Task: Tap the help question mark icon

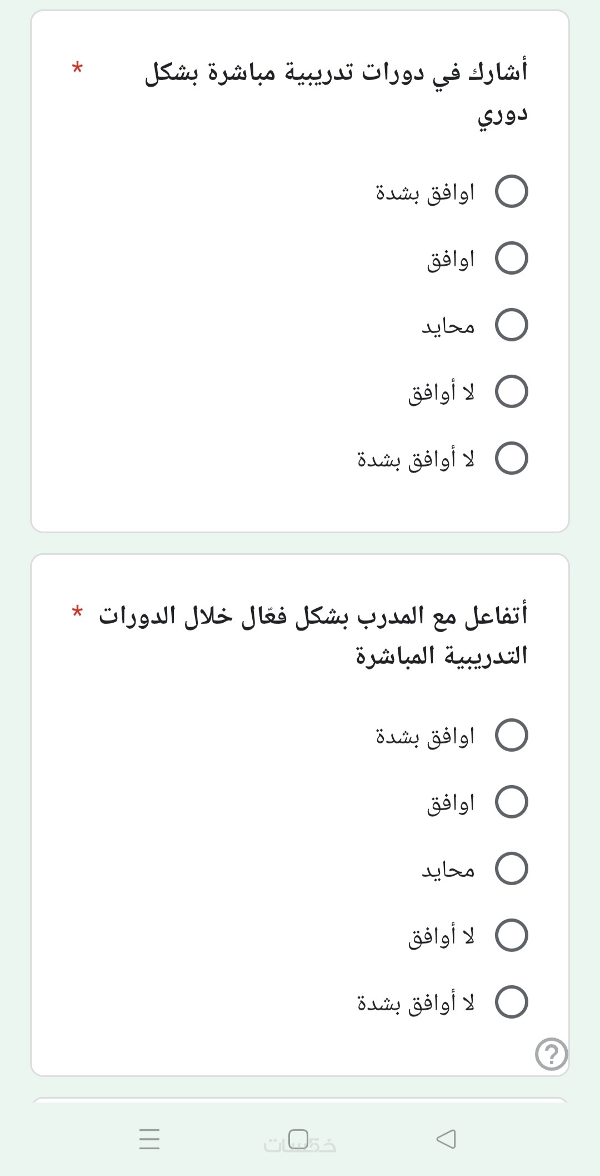Action: tap(551, 1054)
